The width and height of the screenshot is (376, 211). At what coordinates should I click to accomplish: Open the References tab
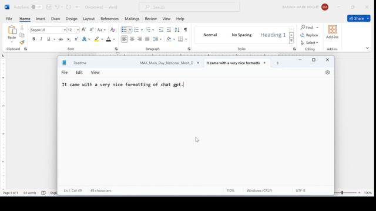pyautogui.click(x=110, y=19)
